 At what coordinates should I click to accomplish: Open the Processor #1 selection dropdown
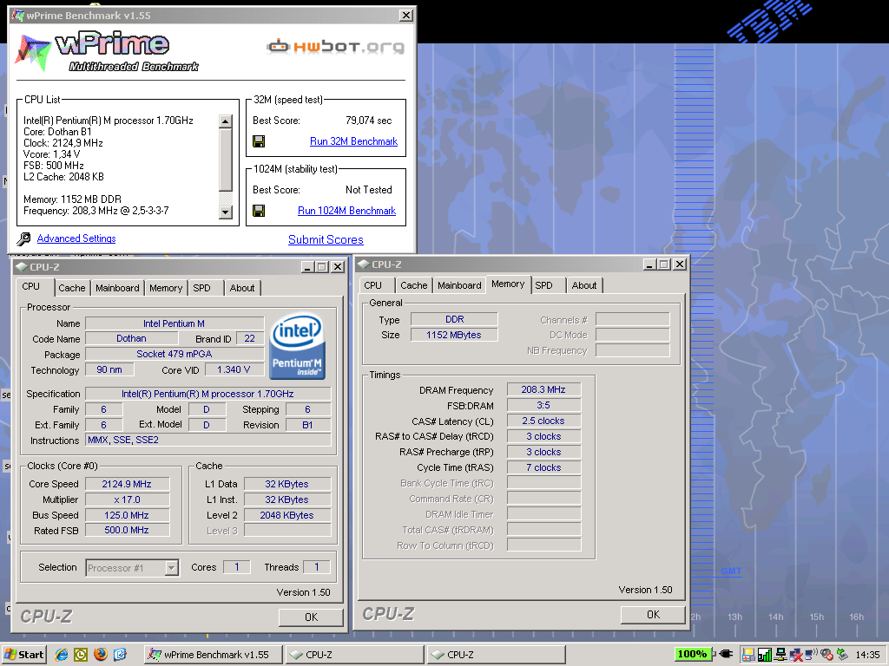point(171,567)
